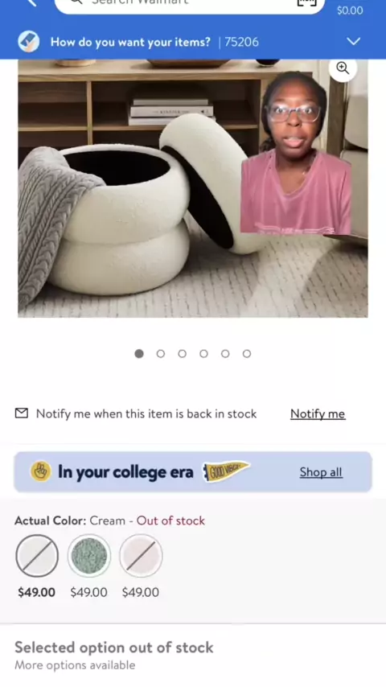Tap the yellow peace-sign emoji icon
Screen dimensions: 386x687
40,472
